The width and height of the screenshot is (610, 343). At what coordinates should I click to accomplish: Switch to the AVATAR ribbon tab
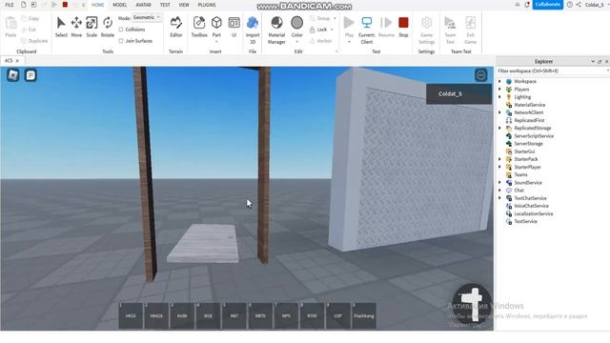143,5
